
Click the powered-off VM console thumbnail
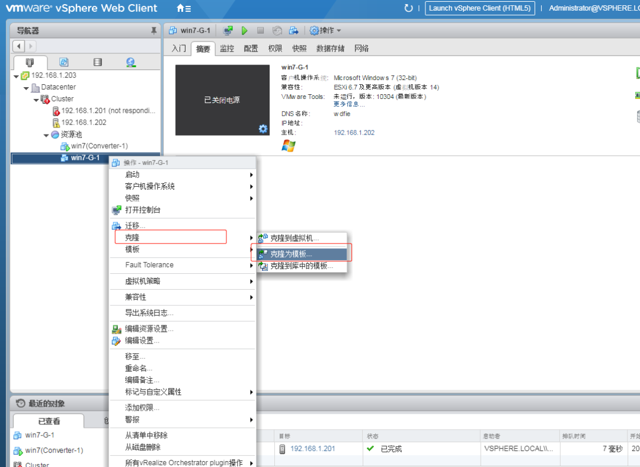222,100
